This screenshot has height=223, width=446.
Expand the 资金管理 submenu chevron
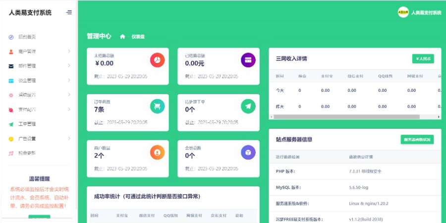[69, 80]
